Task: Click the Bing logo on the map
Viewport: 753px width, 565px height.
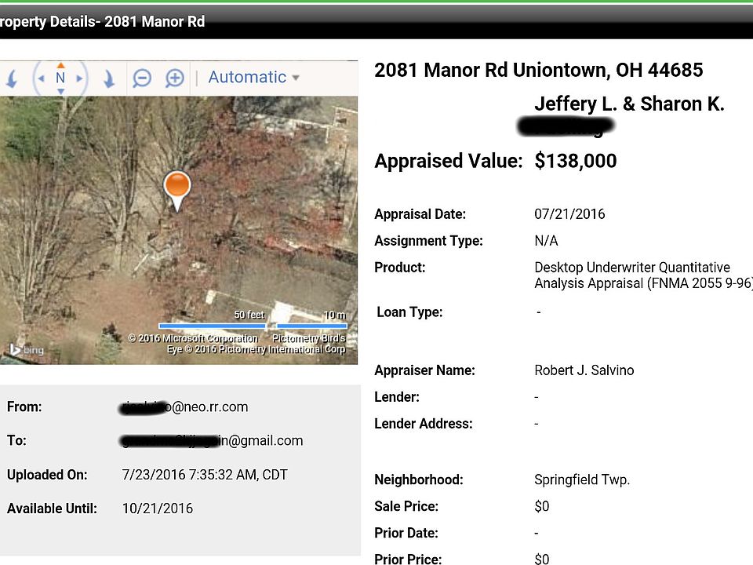Action: [27, 349]
